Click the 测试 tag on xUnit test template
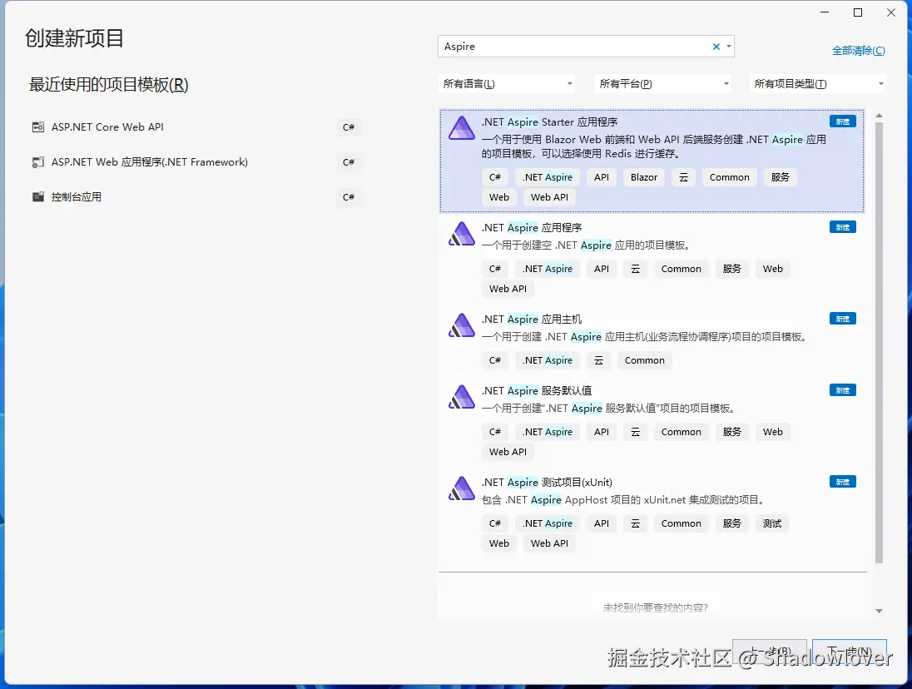Image resolution: width=912 pixels, height=689 pixels. 772,523
